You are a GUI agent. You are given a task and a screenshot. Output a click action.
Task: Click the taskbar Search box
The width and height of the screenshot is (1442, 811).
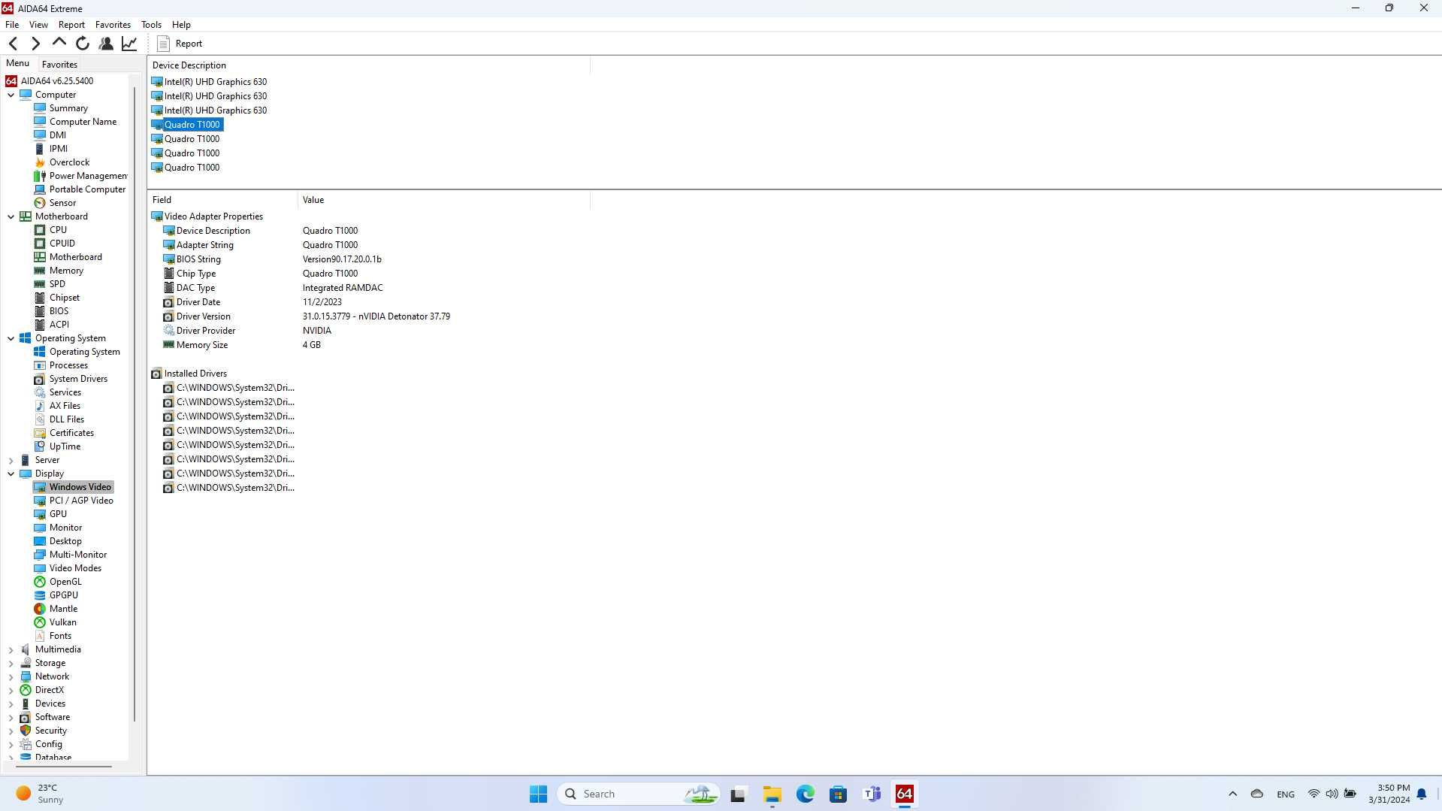[x=638, y=794]
